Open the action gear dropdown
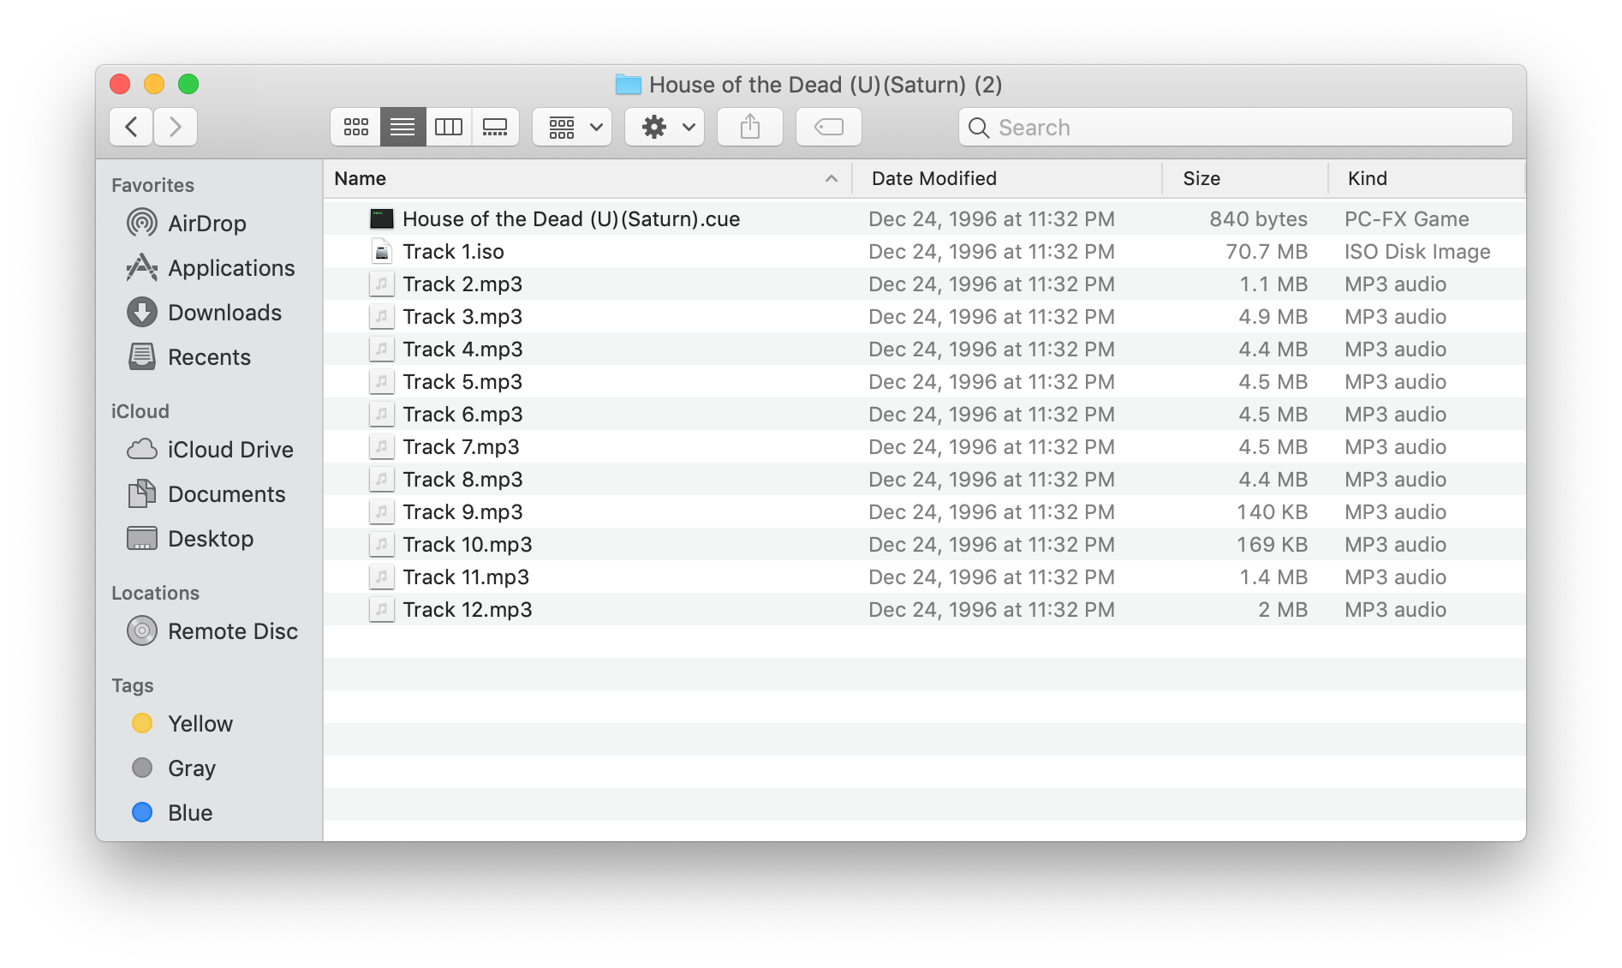The width and height of the screenshot is (1622, 968). pos(664,126)
